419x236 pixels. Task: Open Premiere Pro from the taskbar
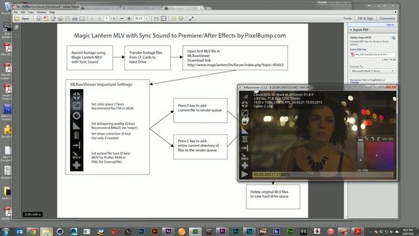point(222,231)
